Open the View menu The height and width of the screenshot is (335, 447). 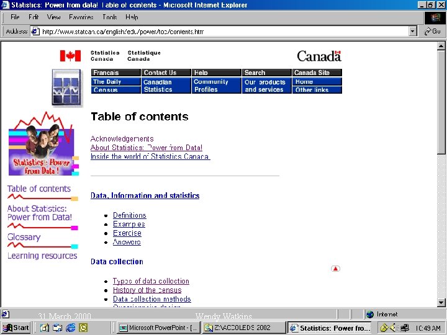pyautogui.click(x=53, y=17)
